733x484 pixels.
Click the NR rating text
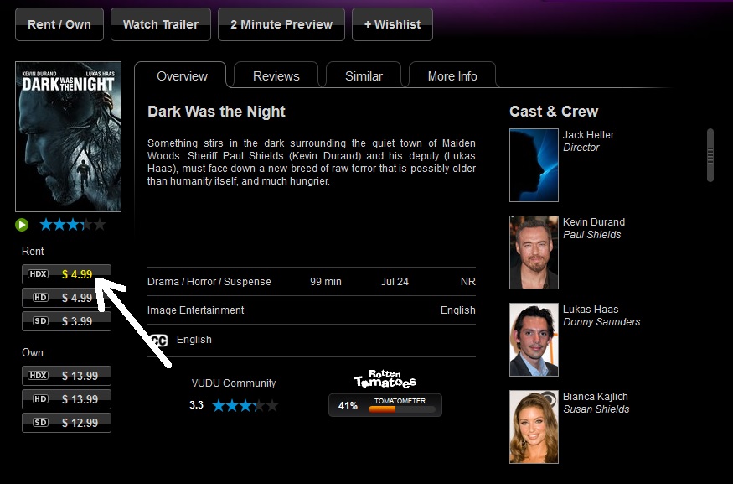tap(468, 282)
